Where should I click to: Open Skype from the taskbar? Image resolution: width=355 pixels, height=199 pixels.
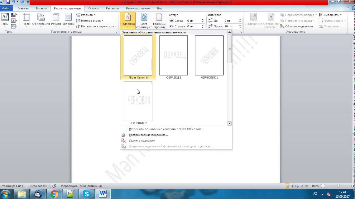pyautogui.click(x=87, y=194)
